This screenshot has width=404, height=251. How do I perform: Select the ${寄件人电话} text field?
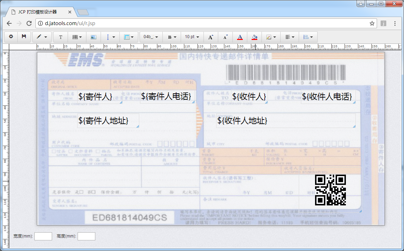(168, 97)
